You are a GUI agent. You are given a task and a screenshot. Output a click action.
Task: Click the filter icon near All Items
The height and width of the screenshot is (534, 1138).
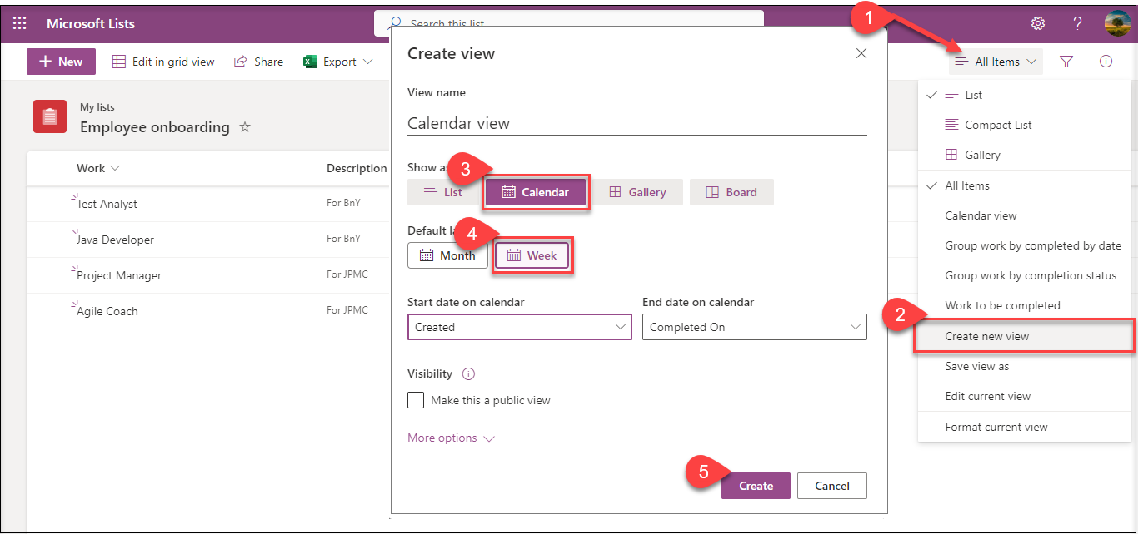[1066, 62]
